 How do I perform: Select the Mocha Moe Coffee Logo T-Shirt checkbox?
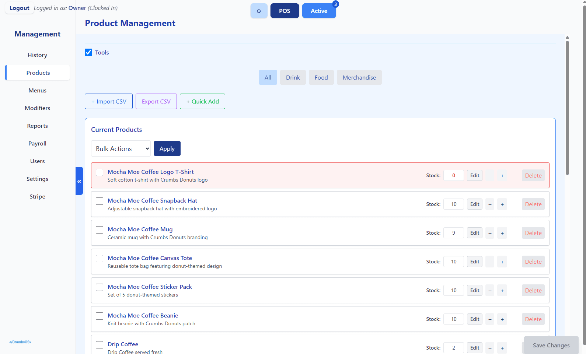pos(100,172)
